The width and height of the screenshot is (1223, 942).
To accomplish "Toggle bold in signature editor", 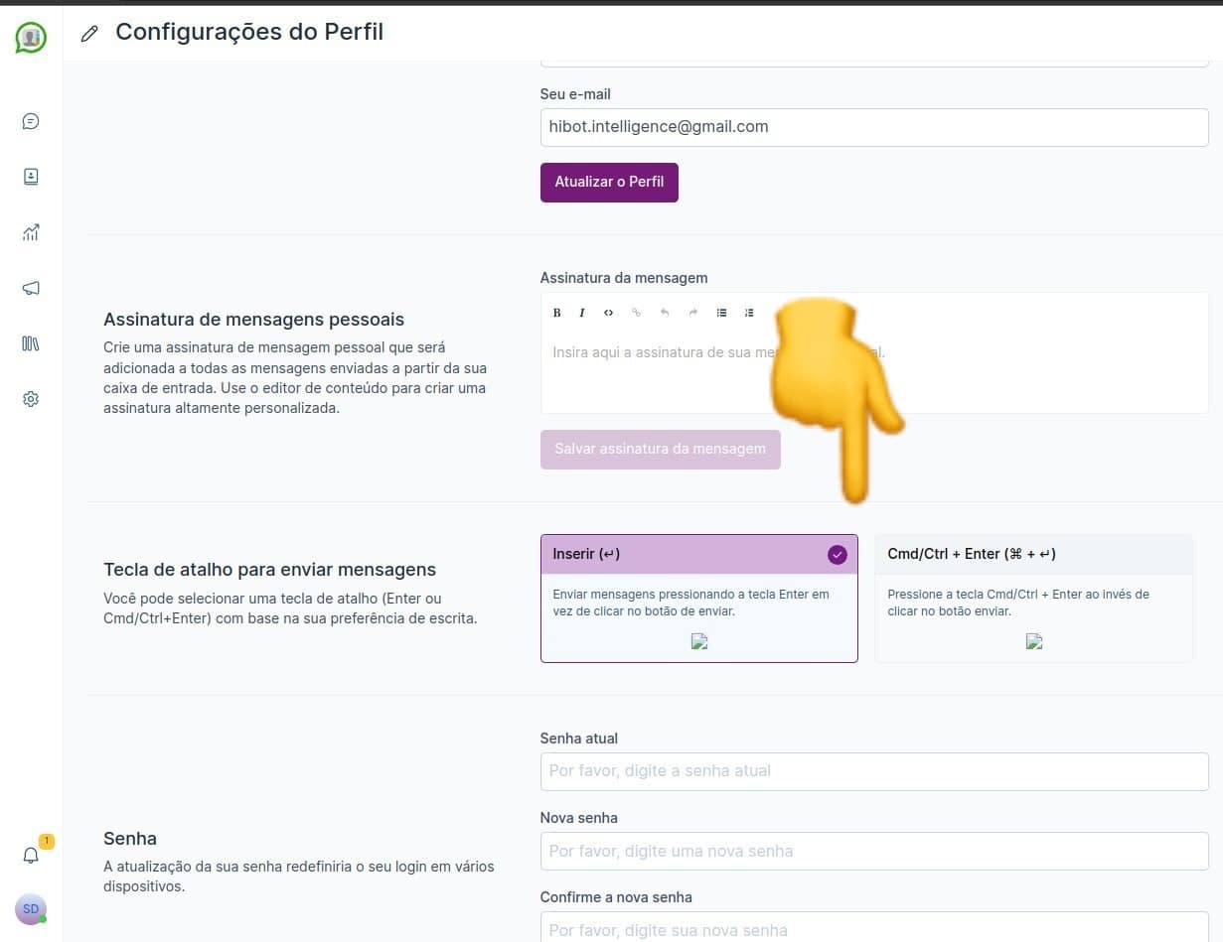I will click(556, 313).
